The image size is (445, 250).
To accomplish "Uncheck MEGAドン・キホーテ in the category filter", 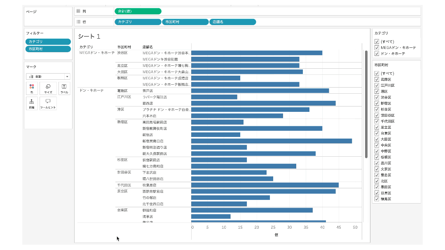I will point(377,48).
